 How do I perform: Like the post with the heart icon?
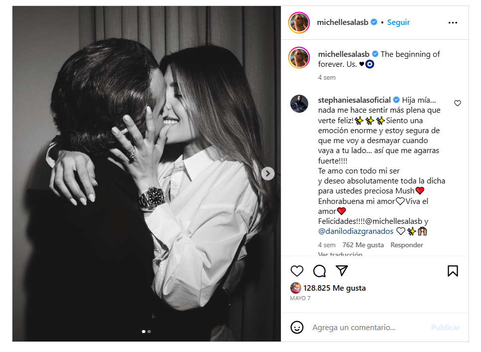coord(297,271)
